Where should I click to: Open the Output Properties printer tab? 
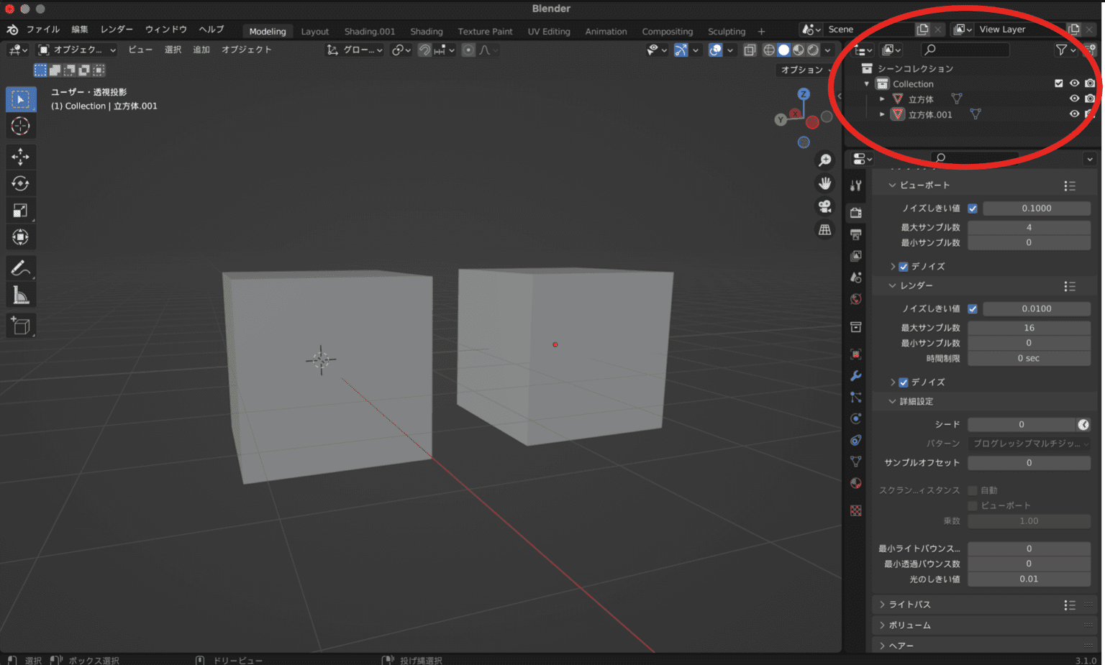pos(855,234)
